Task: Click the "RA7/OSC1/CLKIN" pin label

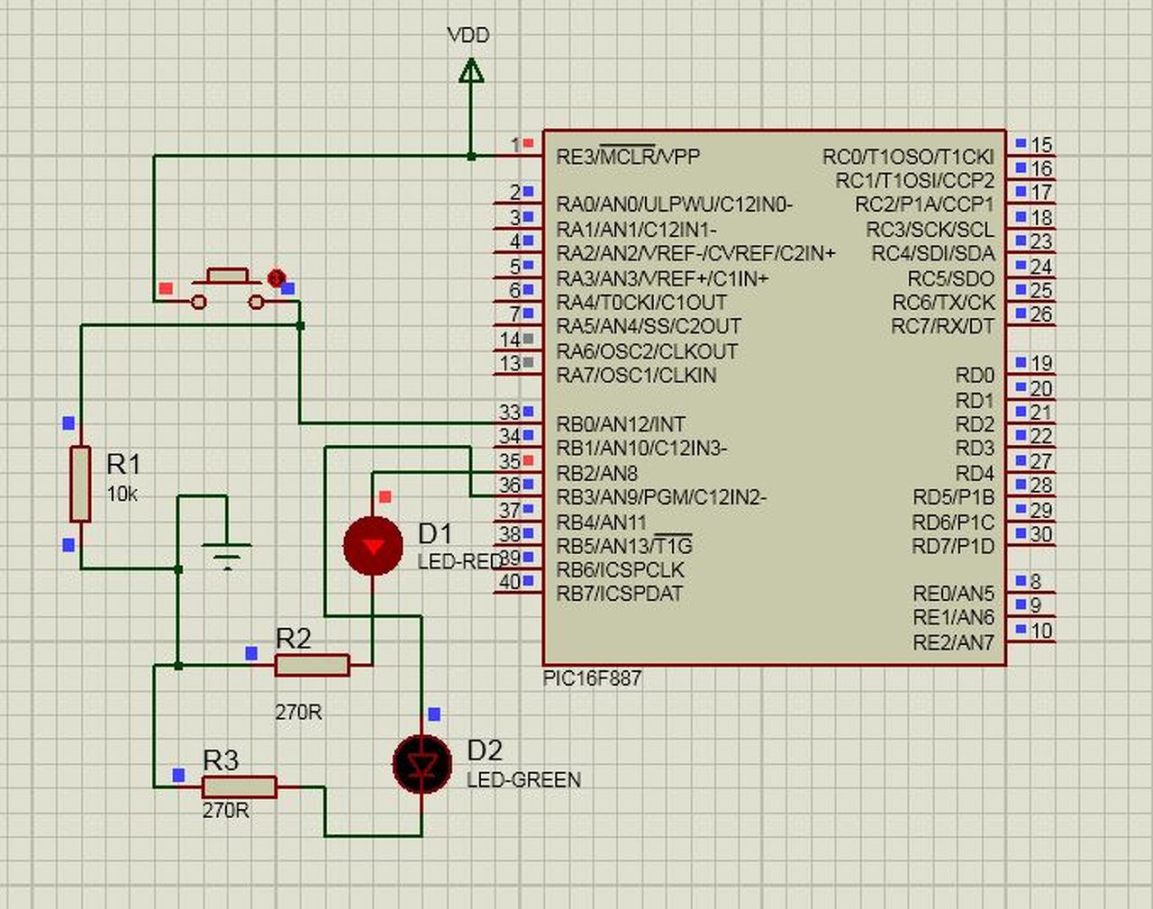Action: click(x=636, y=375)
